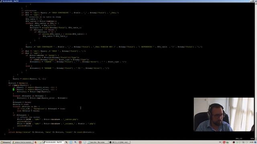Screen dimensions: 257x144
Task: Select the PuTTY taskbar button
Action: click(x=53, y=142)
